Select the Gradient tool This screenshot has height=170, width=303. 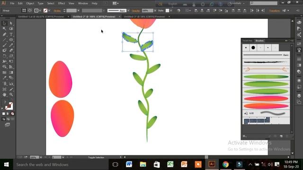click(11, 72)
